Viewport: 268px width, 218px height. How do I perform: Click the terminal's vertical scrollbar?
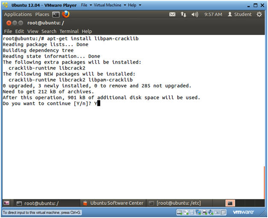pyautogui.click(x=265, y=183)
